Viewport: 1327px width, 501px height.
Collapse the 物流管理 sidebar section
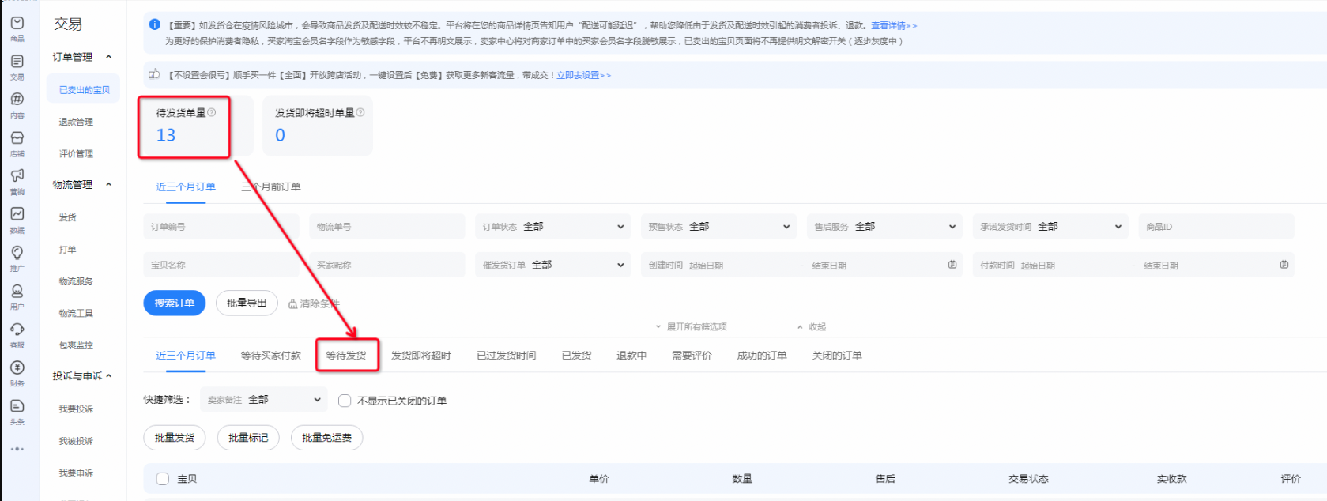109,185
